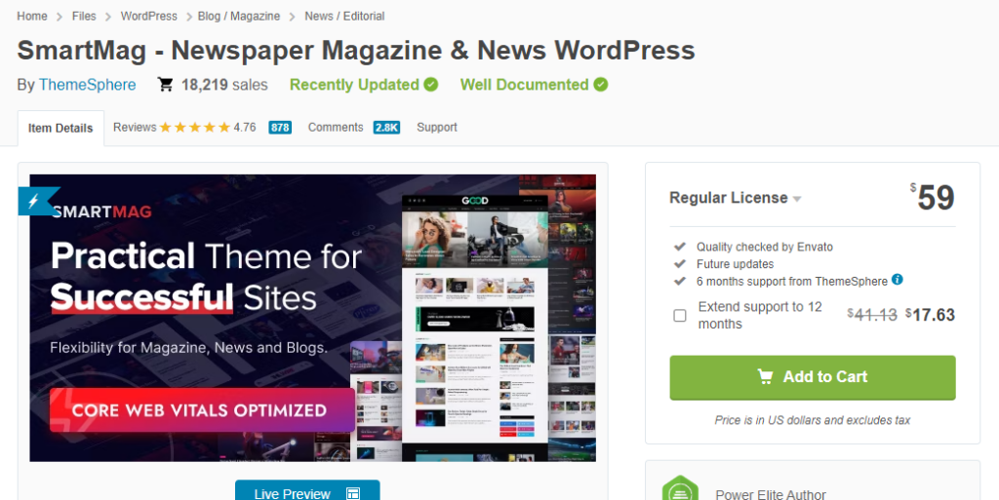Click the Power Elite Author text

(x=771, y=493)
